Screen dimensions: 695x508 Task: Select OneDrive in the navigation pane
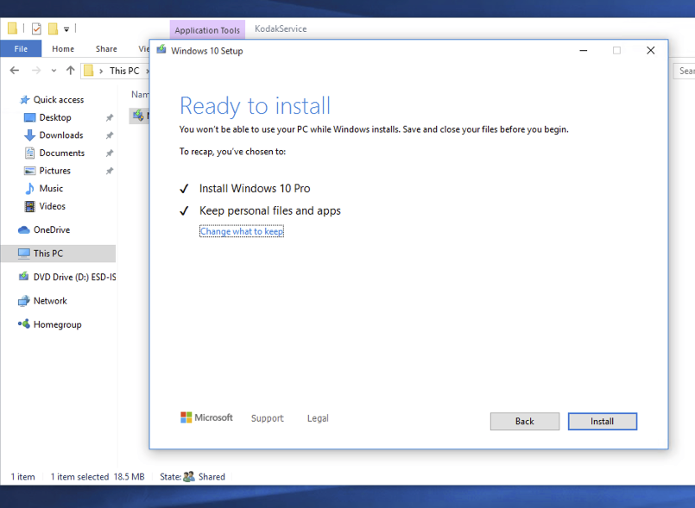[52, 230]
